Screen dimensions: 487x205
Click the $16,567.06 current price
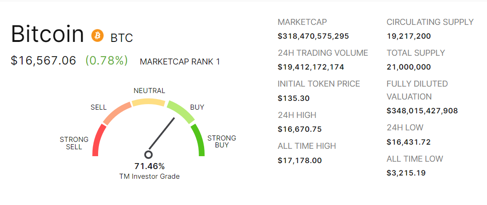pos(43,60)
